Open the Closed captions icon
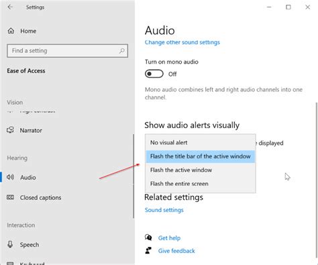This screenshot has width=318, height=265. 10,197
